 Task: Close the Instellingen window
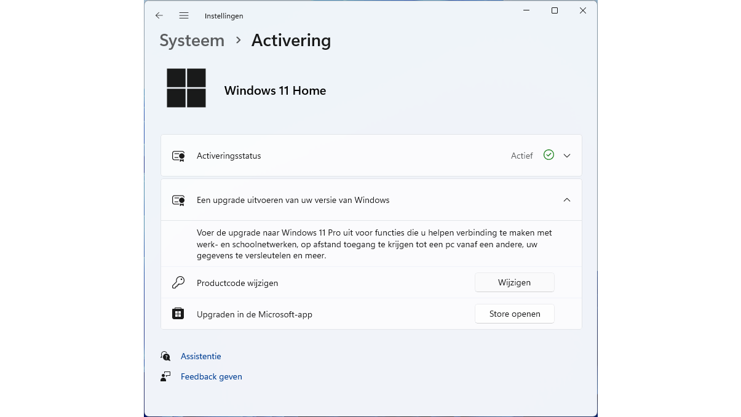point(583,10)
